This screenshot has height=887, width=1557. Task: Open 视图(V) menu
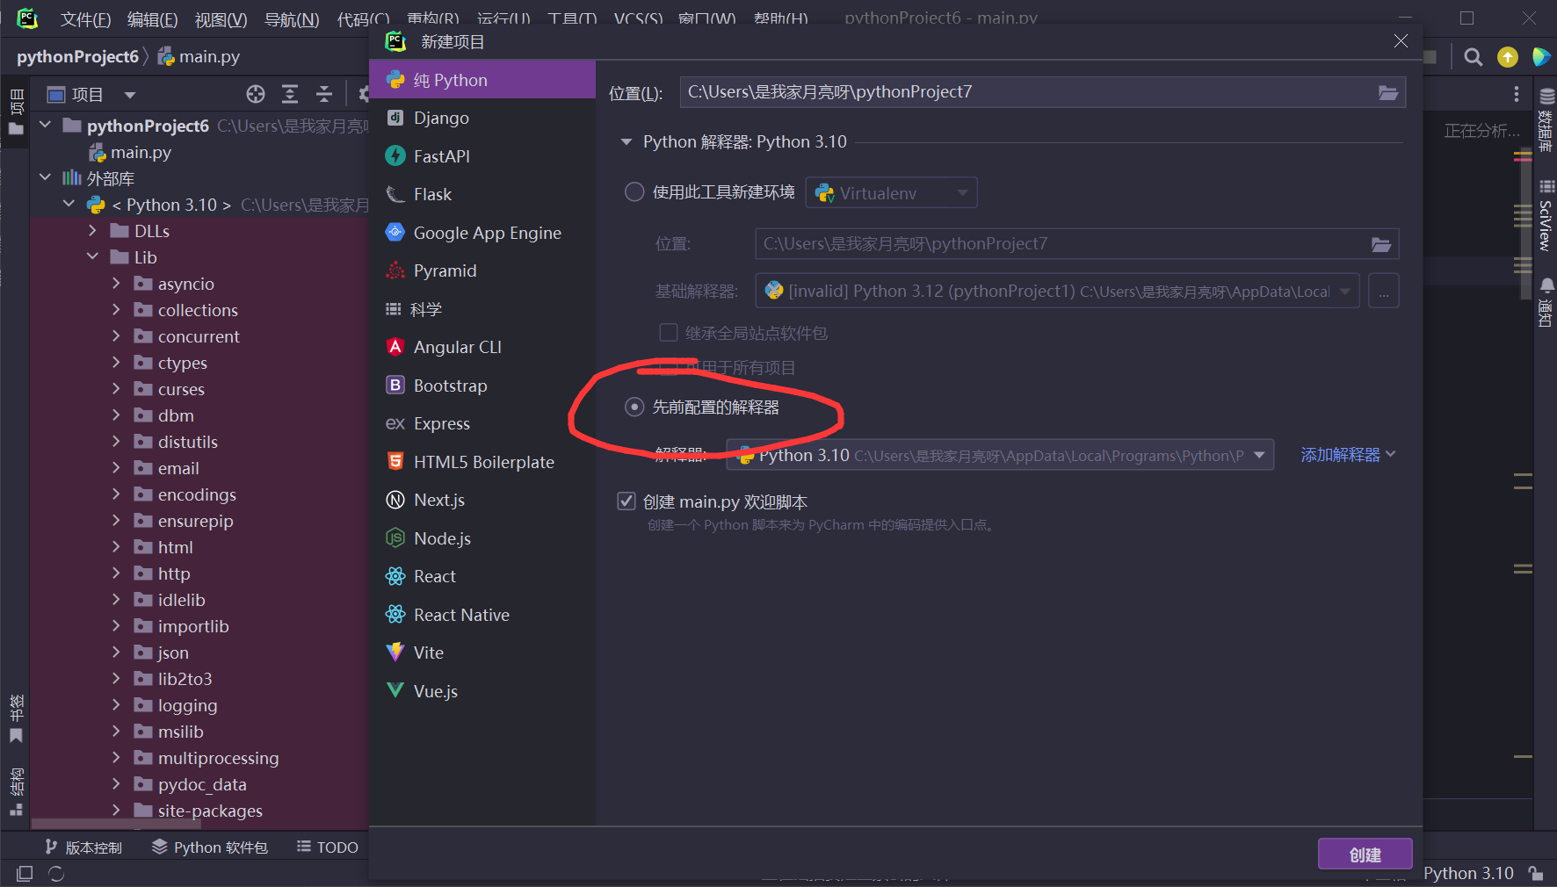(x=221, y=18)
